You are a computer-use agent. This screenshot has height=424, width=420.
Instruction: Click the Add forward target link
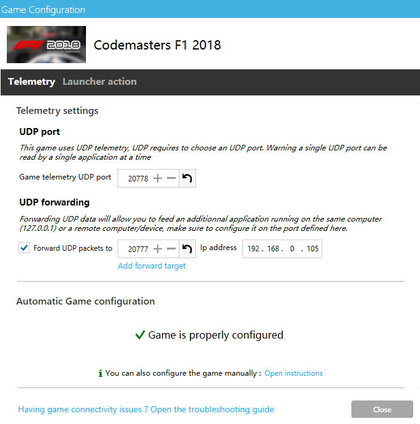152,266
